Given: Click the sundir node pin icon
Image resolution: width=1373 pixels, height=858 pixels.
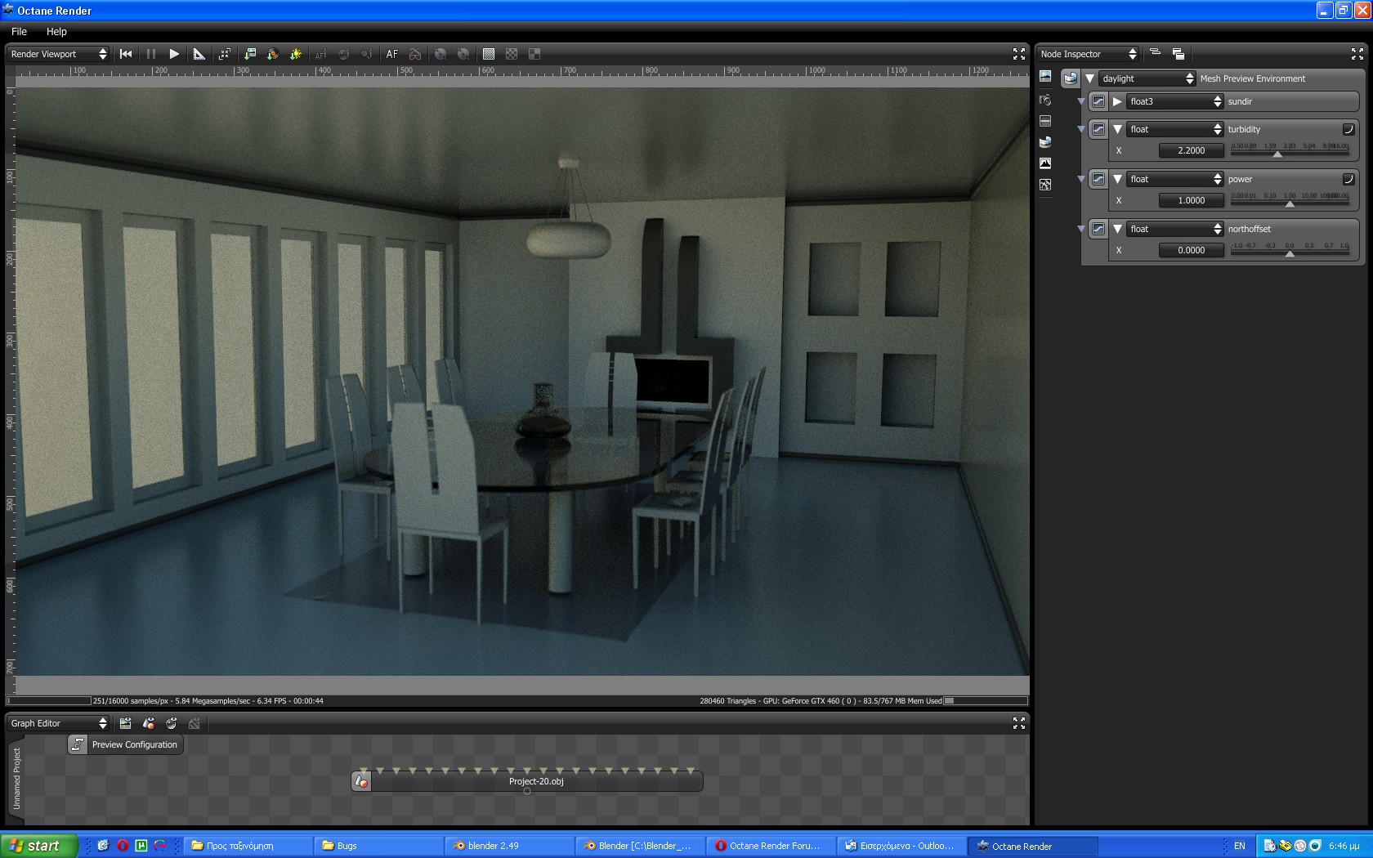Looking at the screenshot, I should (1098, 101).
